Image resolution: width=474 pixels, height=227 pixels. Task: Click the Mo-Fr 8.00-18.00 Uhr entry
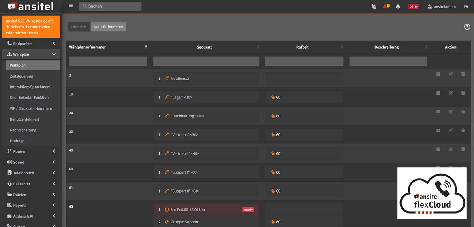pyautogui.click(x=206, y=210)
